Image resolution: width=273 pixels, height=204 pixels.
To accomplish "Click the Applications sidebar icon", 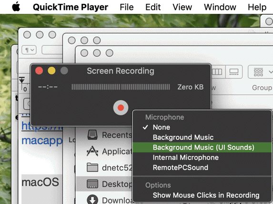I will [x=92, y=151].
